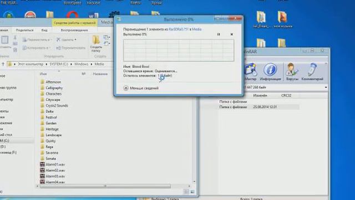The height and width of the screenshot is (200, 355).
Task: Expand WinRAR address bar dropdown
Action: 326,87
